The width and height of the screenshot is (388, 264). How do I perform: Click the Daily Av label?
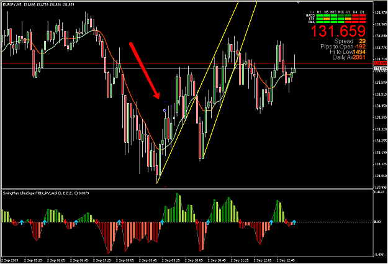343,57
